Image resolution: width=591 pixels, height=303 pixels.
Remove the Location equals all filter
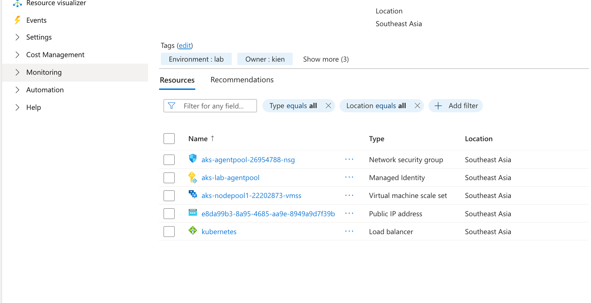coord(417,106)
